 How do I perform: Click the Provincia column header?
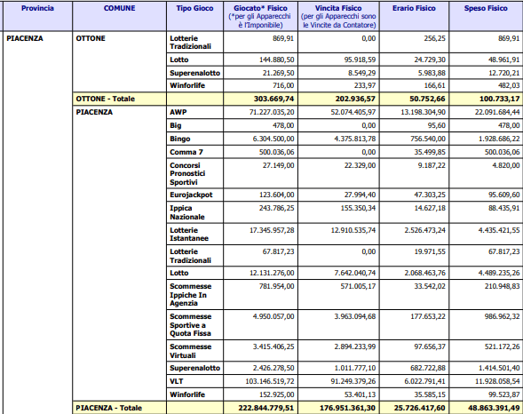(x=37, y=16)
